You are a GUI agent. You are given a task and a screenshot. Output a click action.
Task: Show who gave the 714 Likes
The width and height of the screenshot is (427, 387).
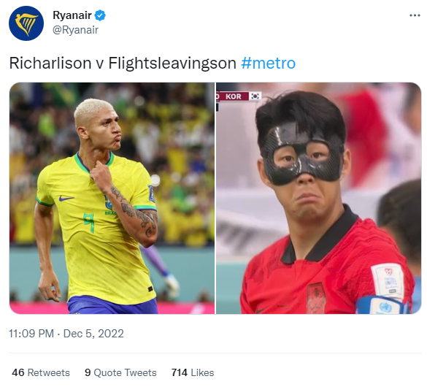point(193,372)
